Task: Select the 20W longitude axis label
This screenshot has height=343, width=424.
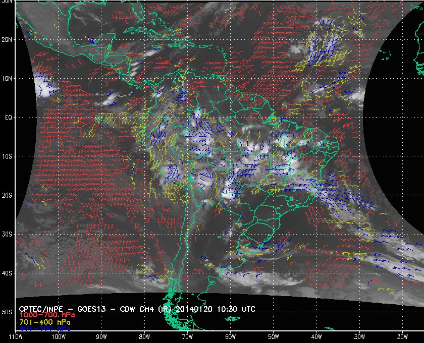Action: pyautogui.click(x=402, y=336)
